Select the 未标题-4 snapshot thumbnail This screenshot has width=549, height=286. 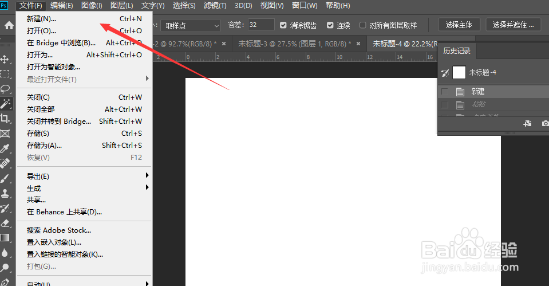pyautogui.click(x=459, y=73)
